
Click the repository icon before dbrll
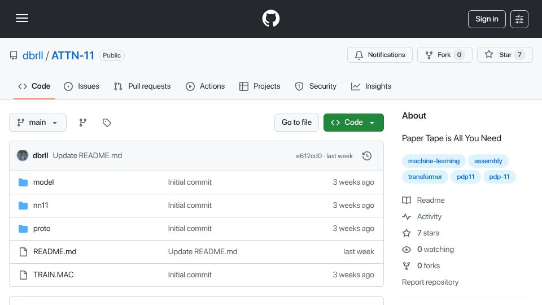[x=14, y=55]
